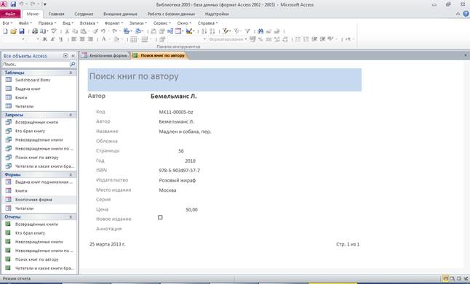Collapse the Таблицы group in navigation pane

coord(71,73)
